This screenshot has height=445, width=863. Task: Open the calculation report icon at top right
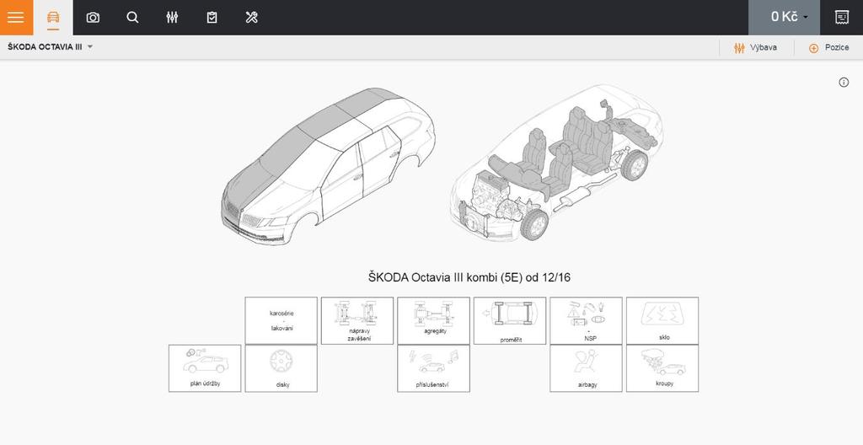point(842,17)
